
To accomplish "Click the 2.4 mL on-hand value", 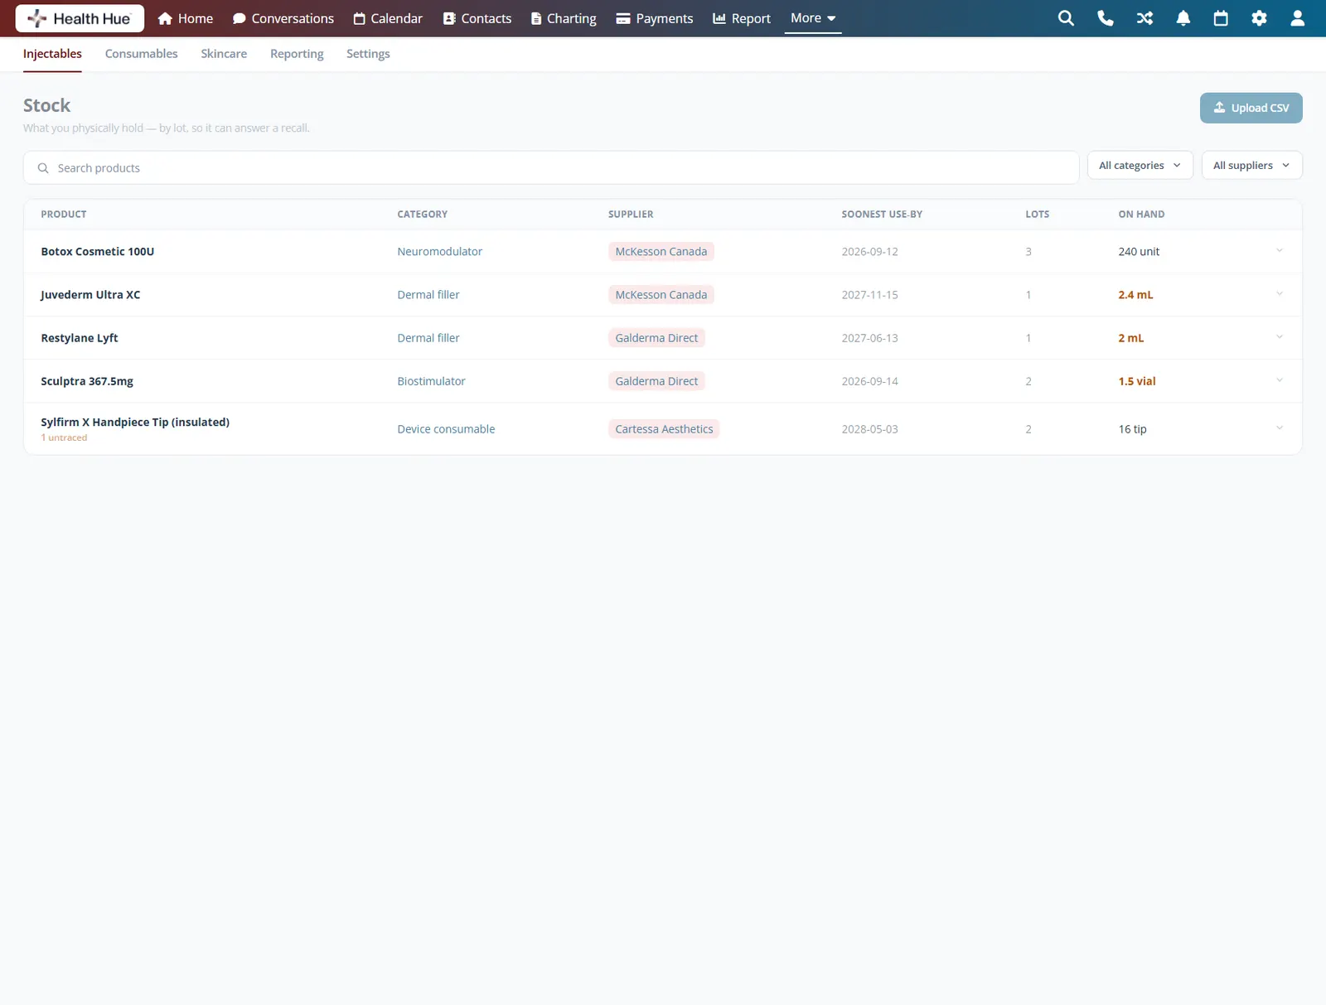I will [x=1135, y=294].
